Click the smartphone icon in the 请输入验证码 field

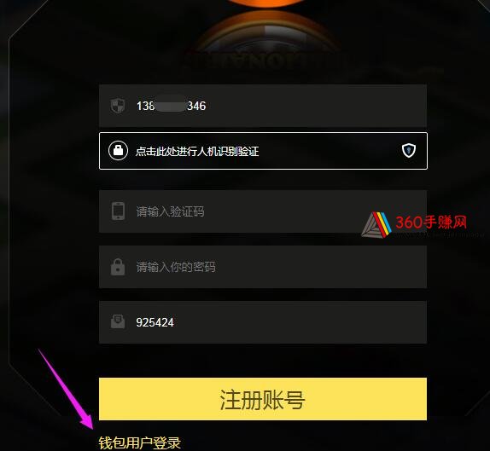click(x=118, y=211)
